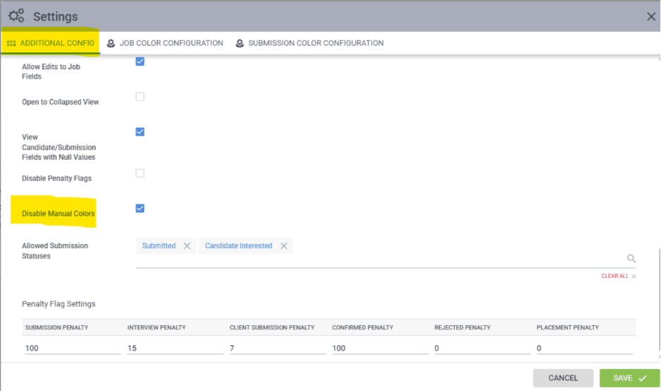Screen dimensions: 661x391
Task: Toggle Allow Edits to Job Fields checkbox
Action: pos(140,62)
